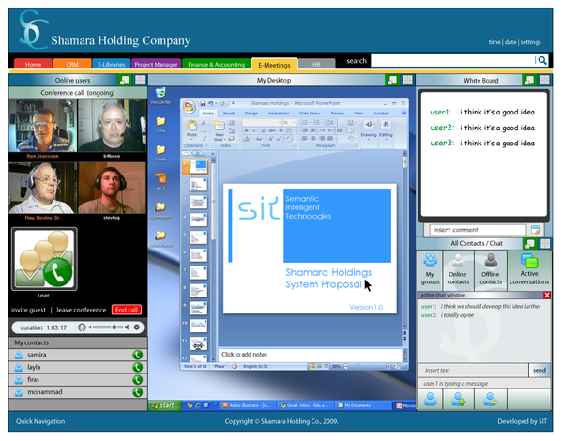Maximize the White Board panel
Viewport: 563px width, 441px height.
544,80
